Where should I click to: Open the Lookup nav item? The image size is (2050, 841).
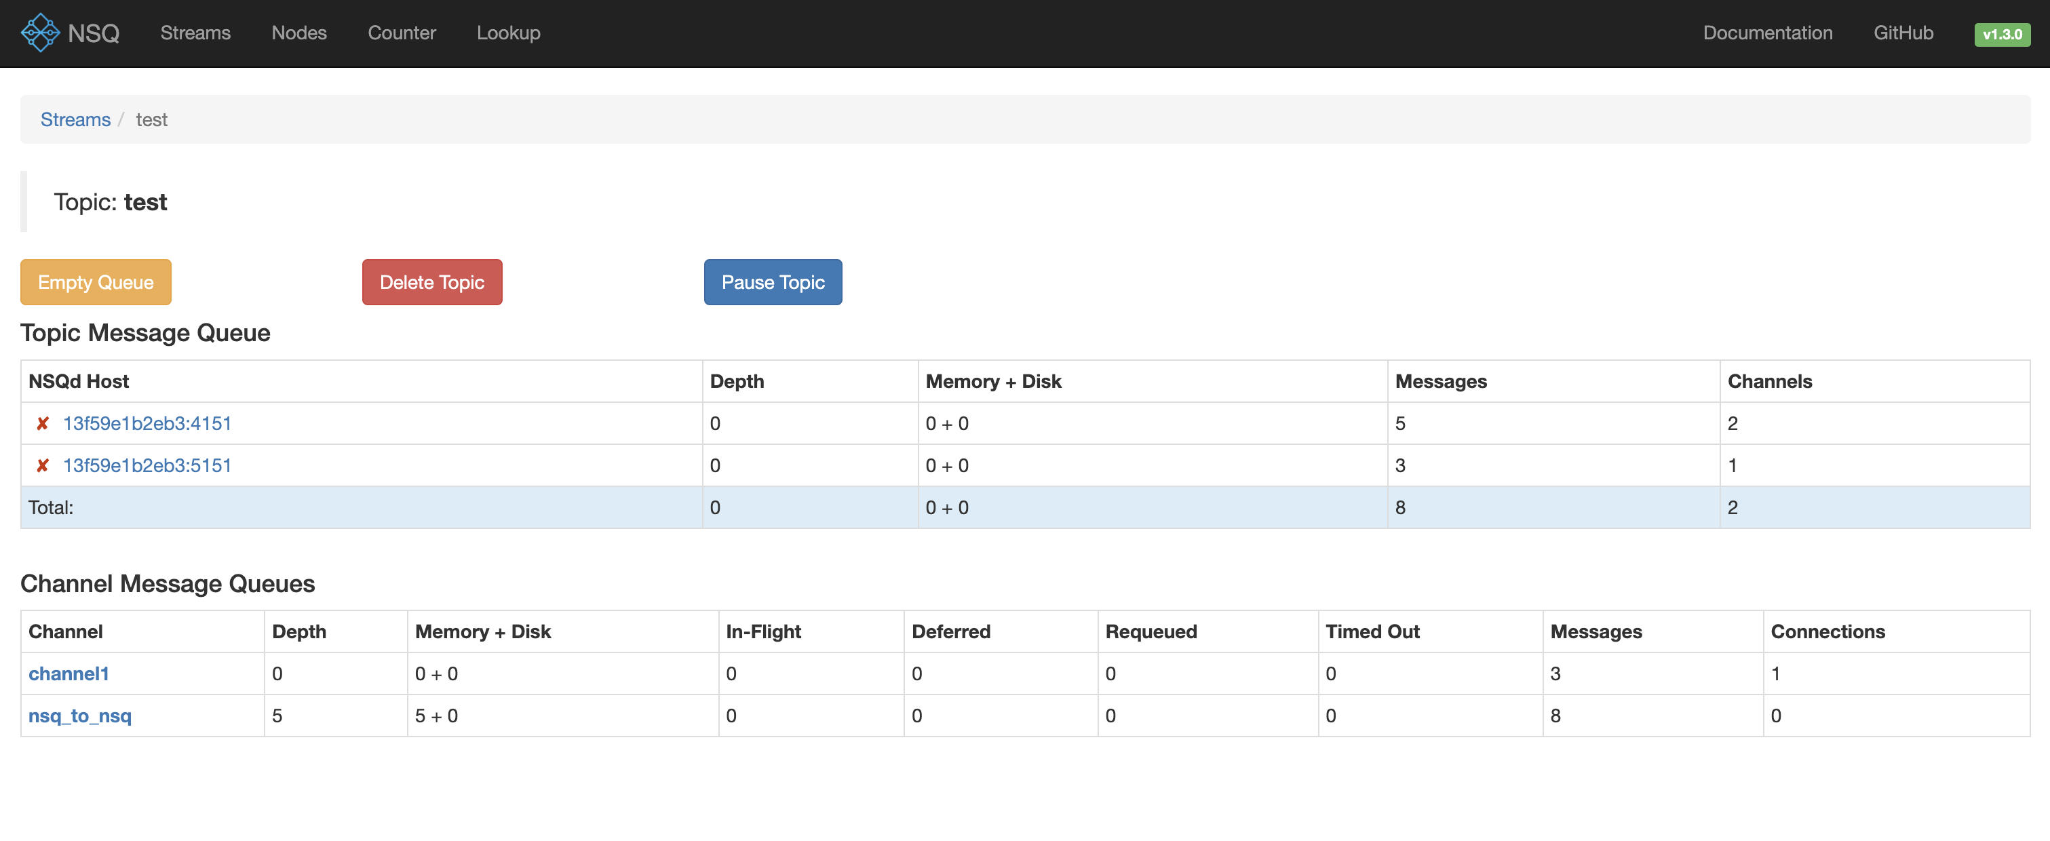coord(507,33)
